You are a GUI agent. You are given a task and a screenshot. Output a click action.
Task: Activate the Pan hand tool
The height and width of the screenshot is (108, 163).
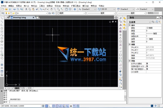click(51, 9)
